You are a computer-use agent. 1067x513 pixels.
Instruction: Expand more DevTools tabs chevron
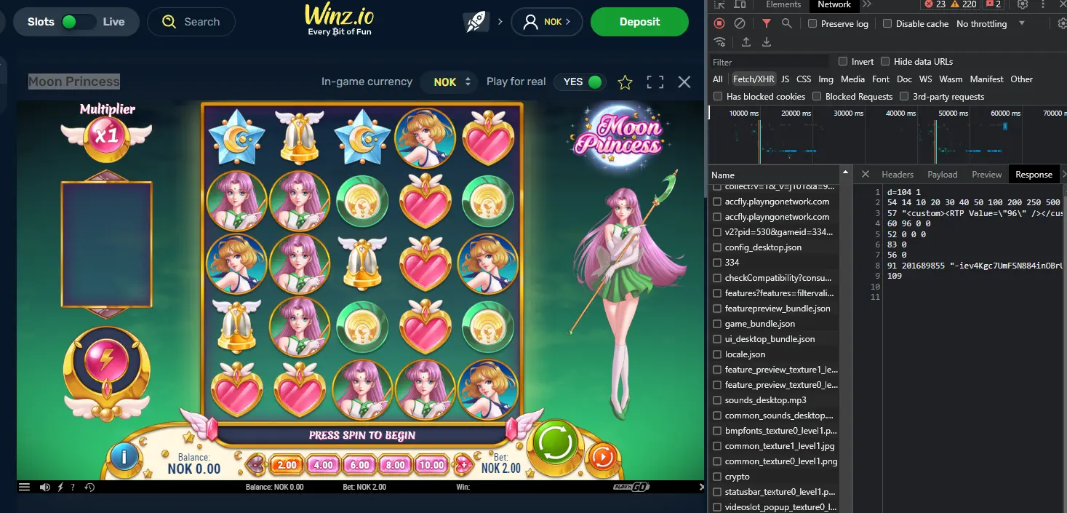pyautogui.click(x=866, y=4)
